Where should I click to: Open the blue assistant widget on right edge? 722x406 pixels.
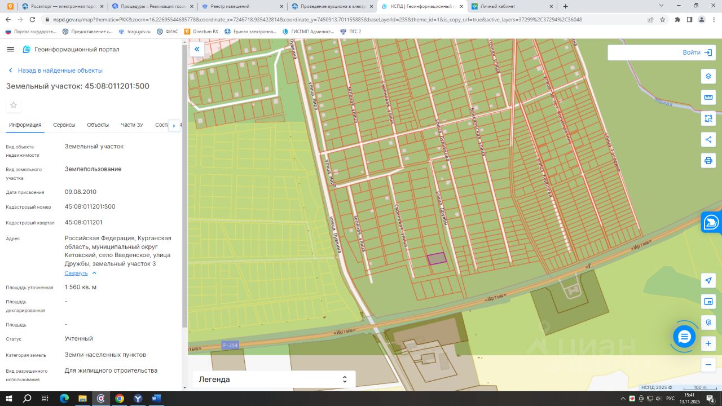(712, 222)
